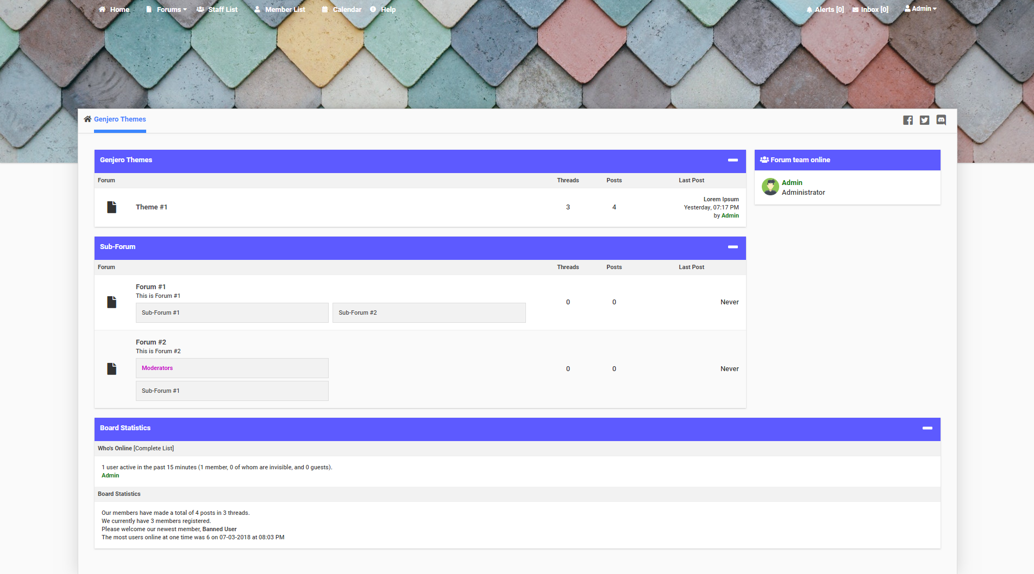1034x574 pixels.
Task: Click the Admin avatar in Forum team online
Action: tap(770, 187)
